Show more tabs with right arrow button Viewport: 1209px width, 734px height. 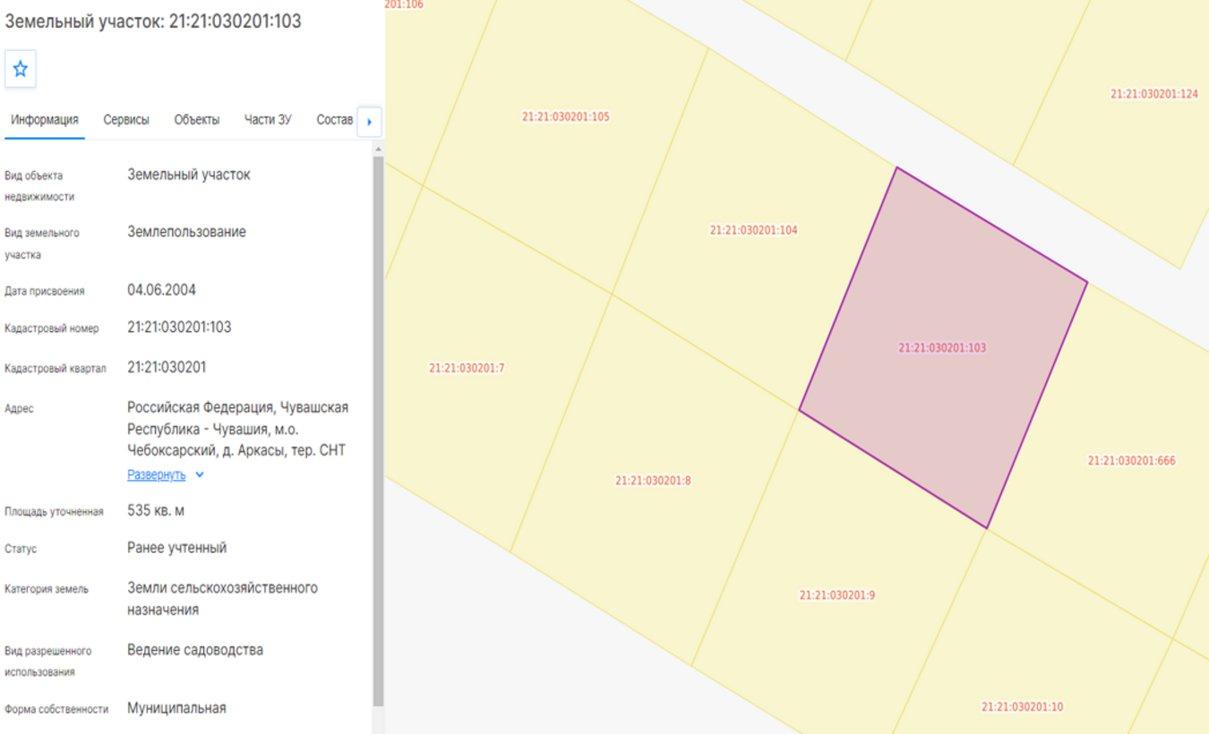click(369, 122)
